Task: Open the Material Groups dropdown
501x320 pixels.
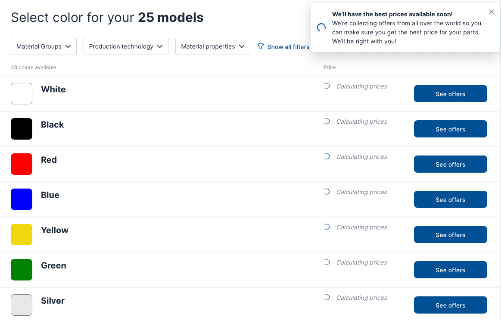Action: pos(44,46)
